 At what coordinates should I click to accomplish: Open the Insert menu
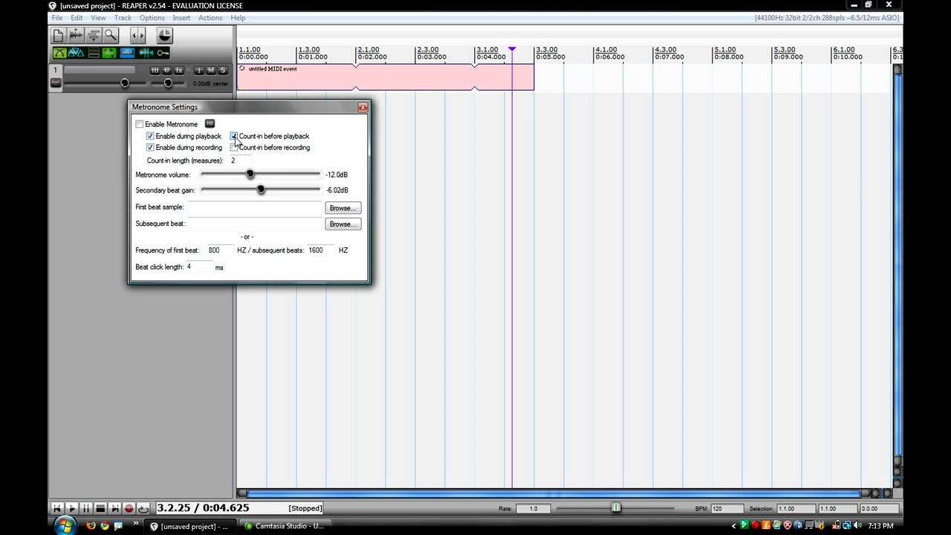point(181,18)
